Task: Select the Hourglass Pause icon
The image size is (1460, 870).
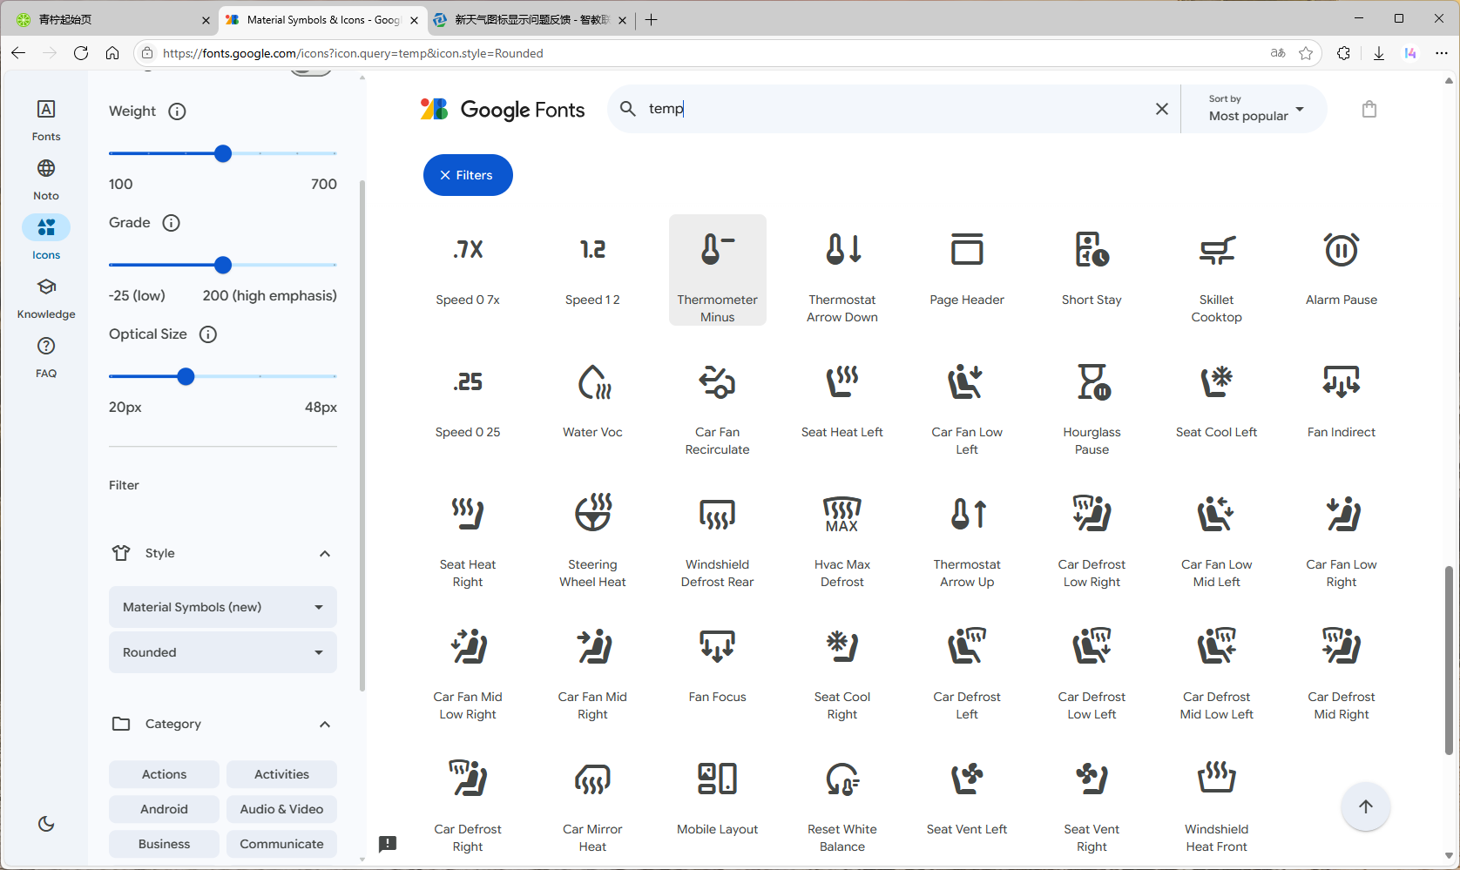Action: [x=1092, y=402]
